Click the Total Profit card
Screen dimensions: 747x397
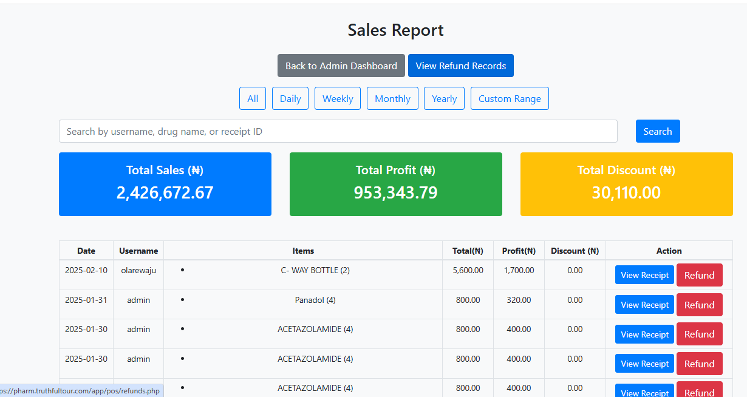(x=395, y=184)
